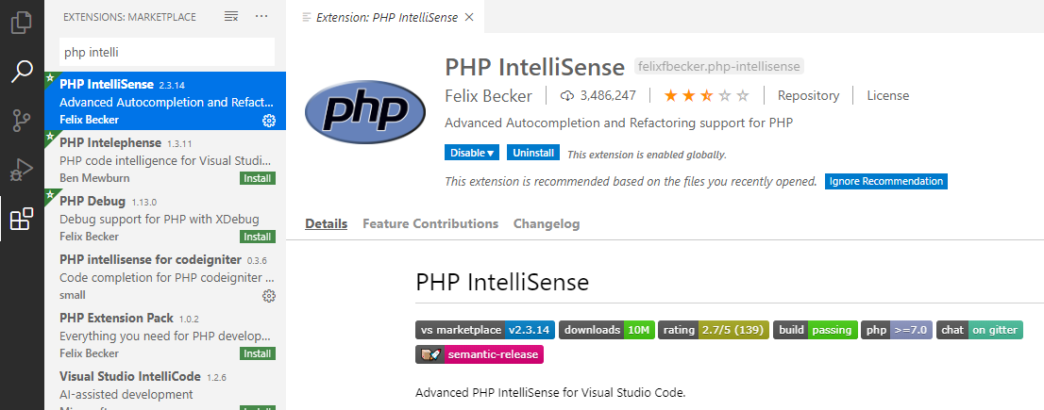Open Extensions panel more actions menu

point(261,17)
